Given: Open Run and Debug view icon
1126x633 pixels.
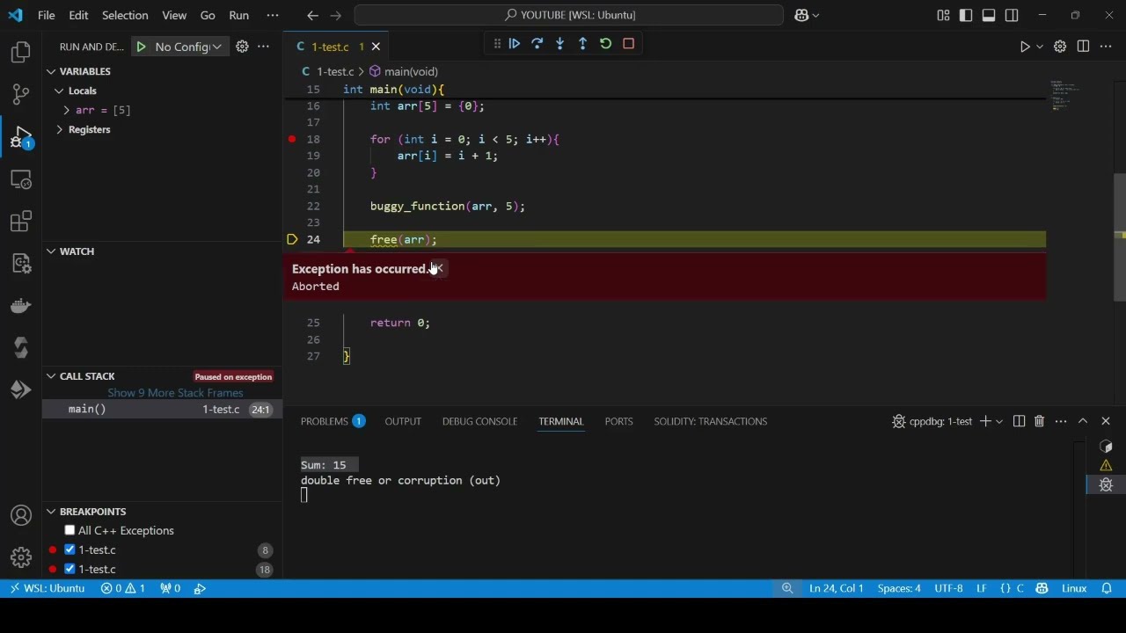Looking at the screenshot, I should pos(21,137).
